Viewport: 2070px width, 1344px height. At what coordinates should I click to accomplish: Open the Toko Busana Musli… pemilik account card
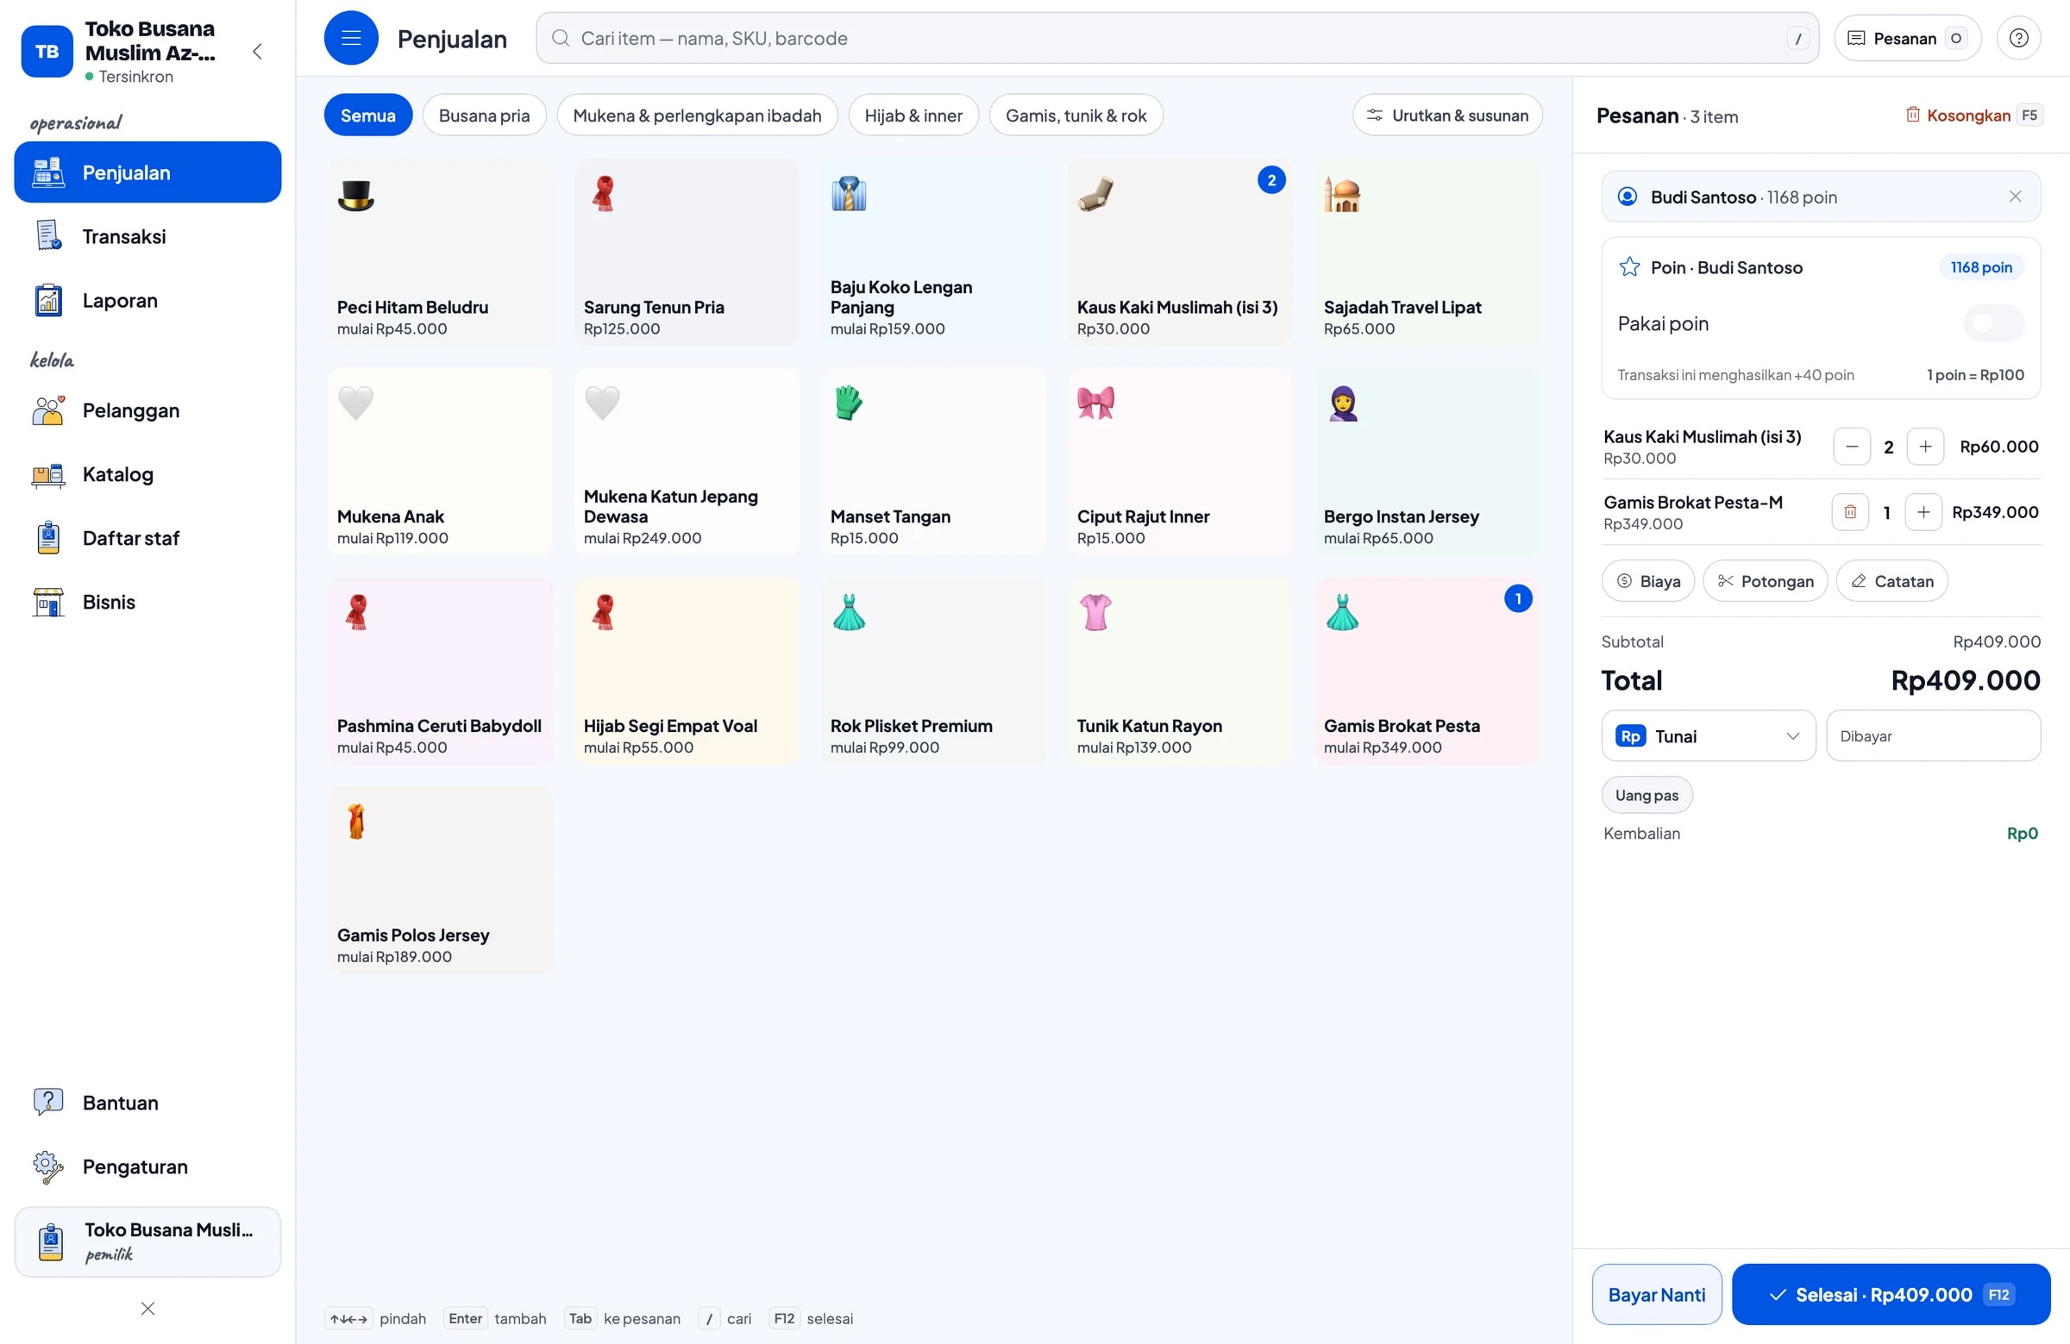coord(147,1241)
